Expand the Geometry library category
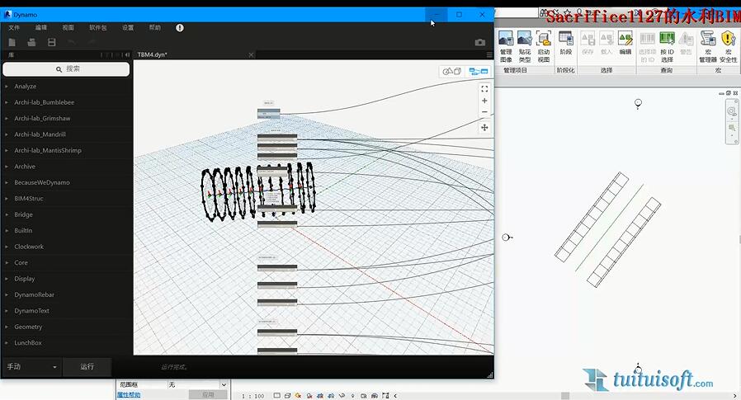The image size is (741, 400). click(27, 327)
